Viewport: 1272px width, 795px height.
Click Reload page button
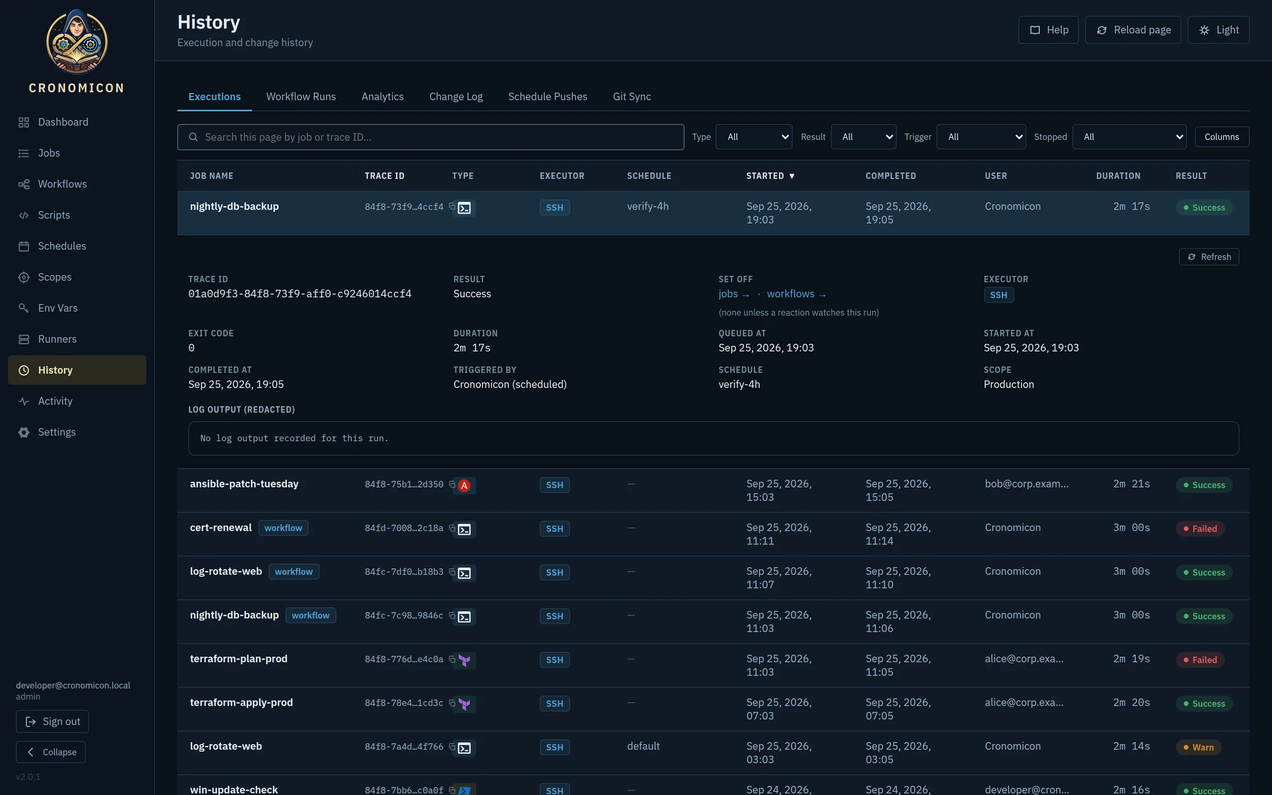[x=1133, y=30]
